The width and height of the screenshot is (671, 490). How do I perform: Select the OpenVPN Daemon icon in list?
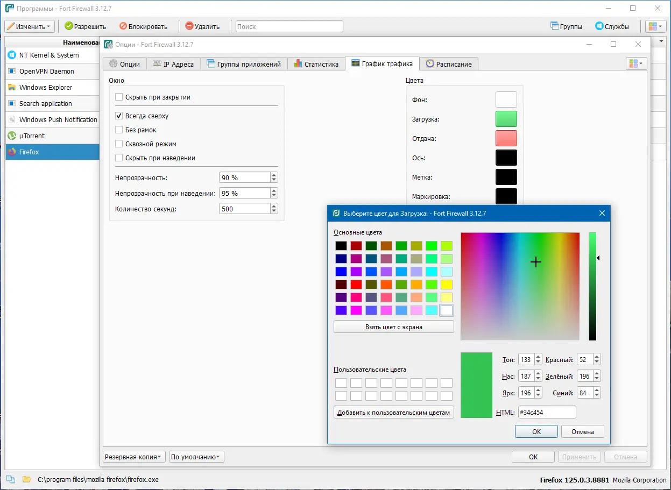tap(12, 71)
